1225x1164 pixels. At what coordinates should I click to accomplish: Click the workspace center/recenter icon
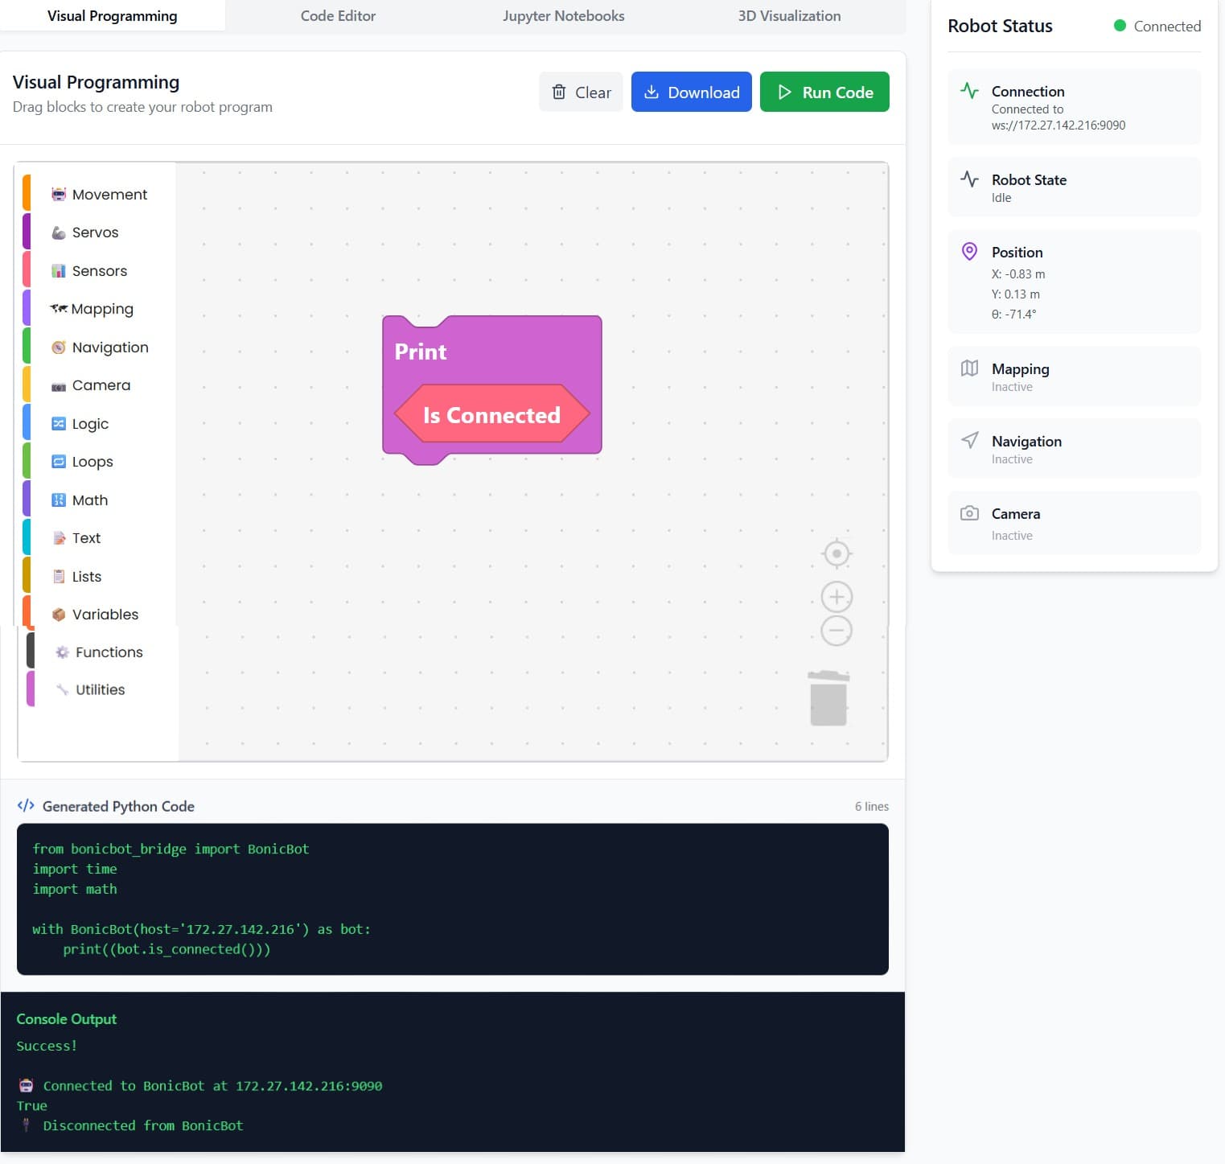[x=837, y=553]
